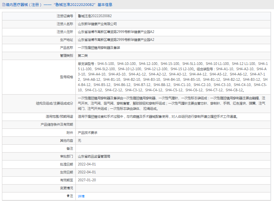Select the 生效日期 value 2022-04-01
274x203 pixels.
(x=87, y=172)
